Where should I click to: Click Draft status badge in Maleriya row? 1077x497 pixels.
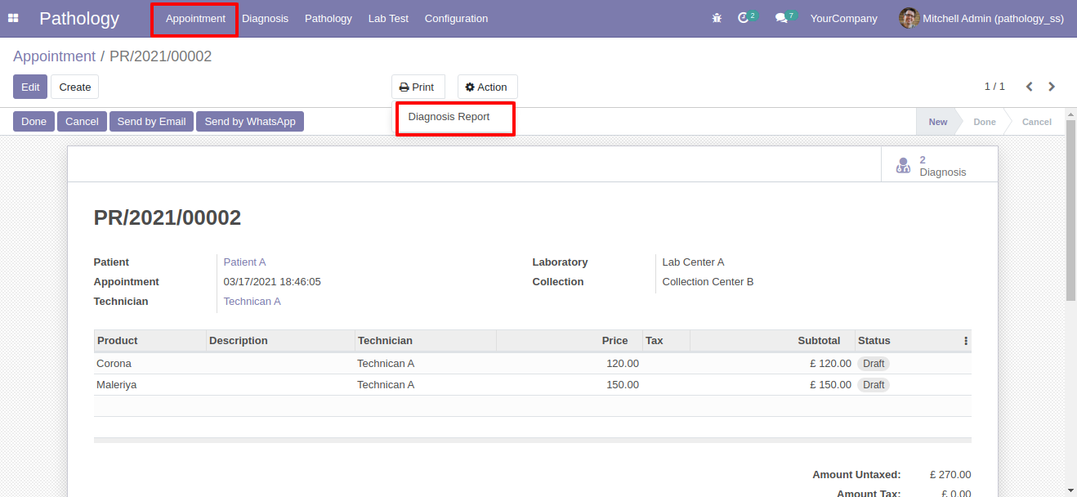874,385
